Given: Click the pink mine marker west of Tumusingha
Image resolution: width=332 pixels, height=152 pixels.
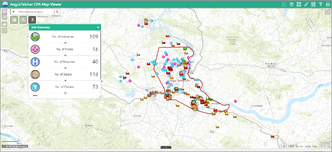Looking at the screenshot, I should (235, 101).
